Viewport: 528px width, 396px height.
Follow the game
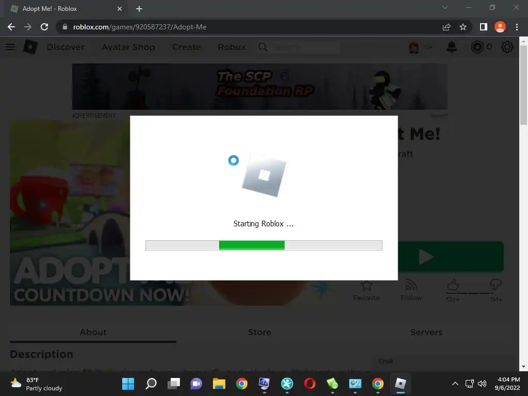[x=411, y=290]
